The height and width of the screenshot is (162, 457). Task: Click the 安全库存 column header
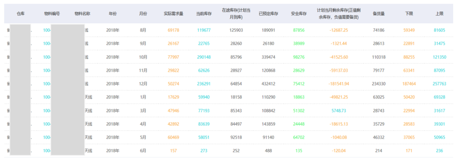tap(299, 14)
